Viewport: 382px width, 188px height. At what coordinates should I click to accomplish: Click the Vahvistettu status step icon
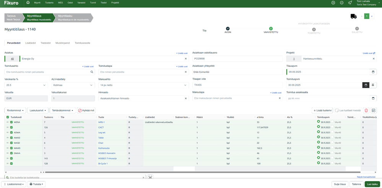271,29
